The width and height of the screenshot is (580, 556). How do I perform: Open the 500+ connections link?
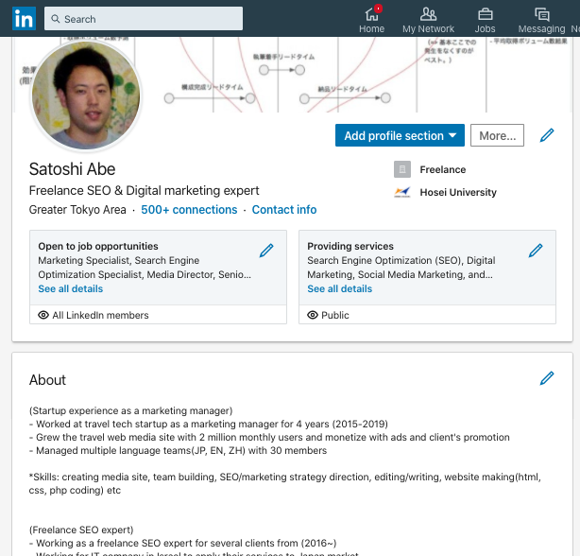[x=189, y=210]
